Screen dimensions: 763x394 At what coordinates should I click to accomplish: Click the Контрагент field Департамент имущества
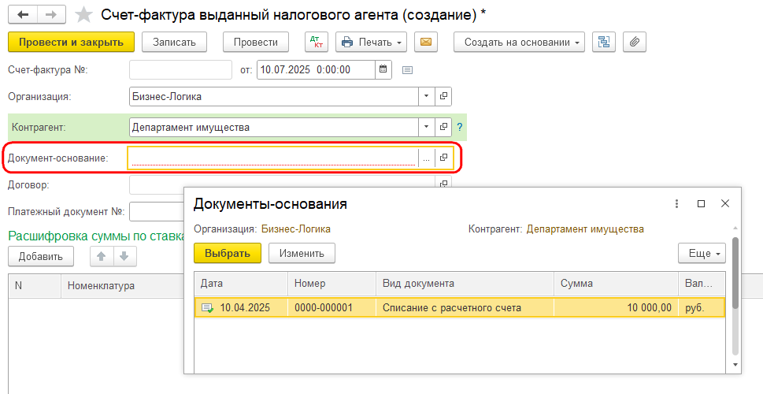(274, 127)
